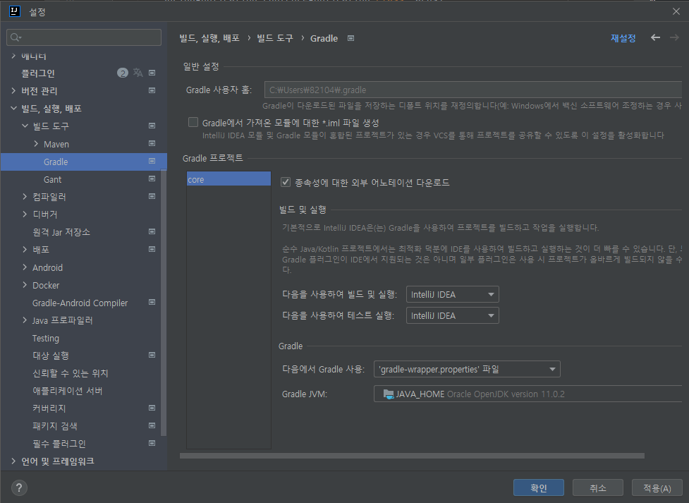This screenshot has width=689, height=503.
Task: Expand the 버전 관리 tree node
Action: pyautogui.click(x=13, y=91)
